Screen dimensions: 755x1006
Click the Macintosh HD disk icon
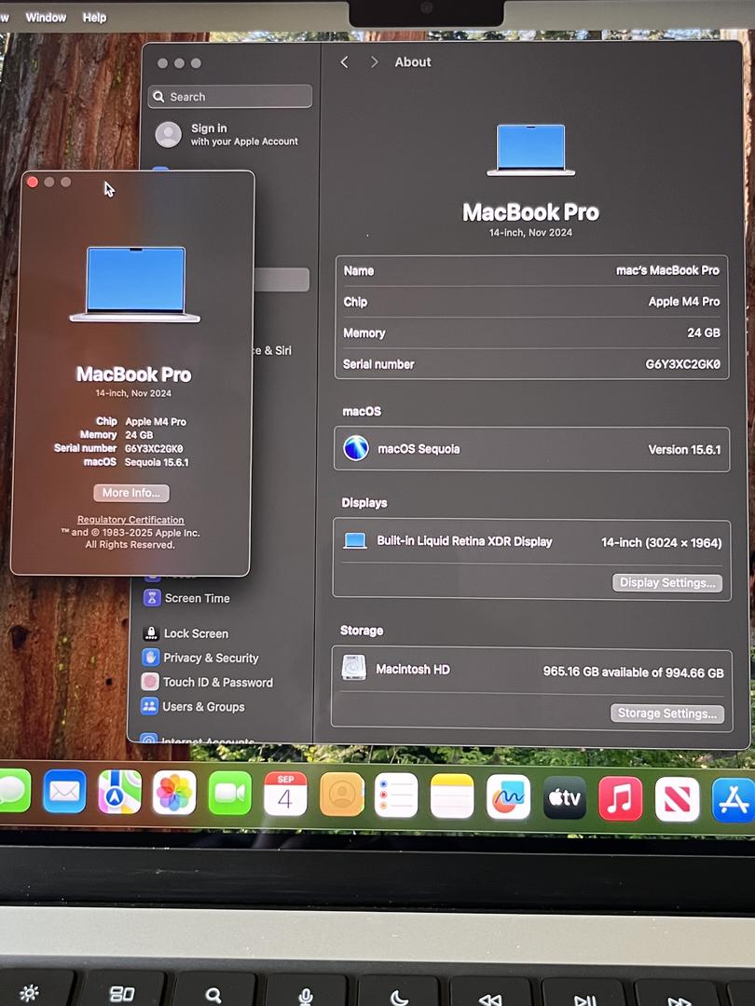[354, 668]
